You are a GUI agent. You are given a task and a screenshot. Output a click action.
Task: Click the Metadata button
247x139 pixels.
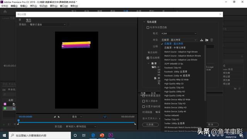pos(150,125)
